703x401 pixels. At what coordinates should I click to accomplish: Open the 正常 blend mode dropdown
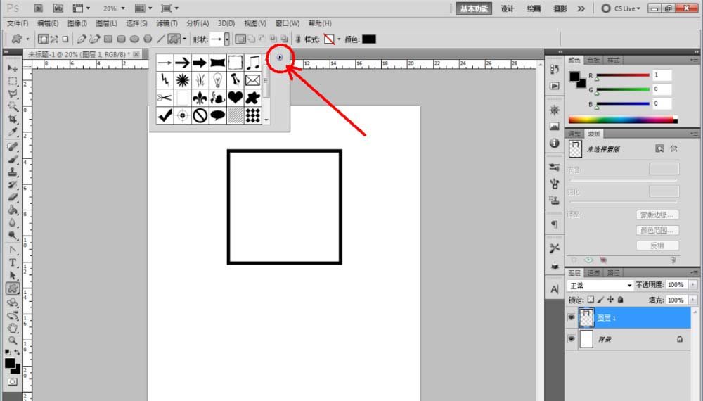click(600, 286)
